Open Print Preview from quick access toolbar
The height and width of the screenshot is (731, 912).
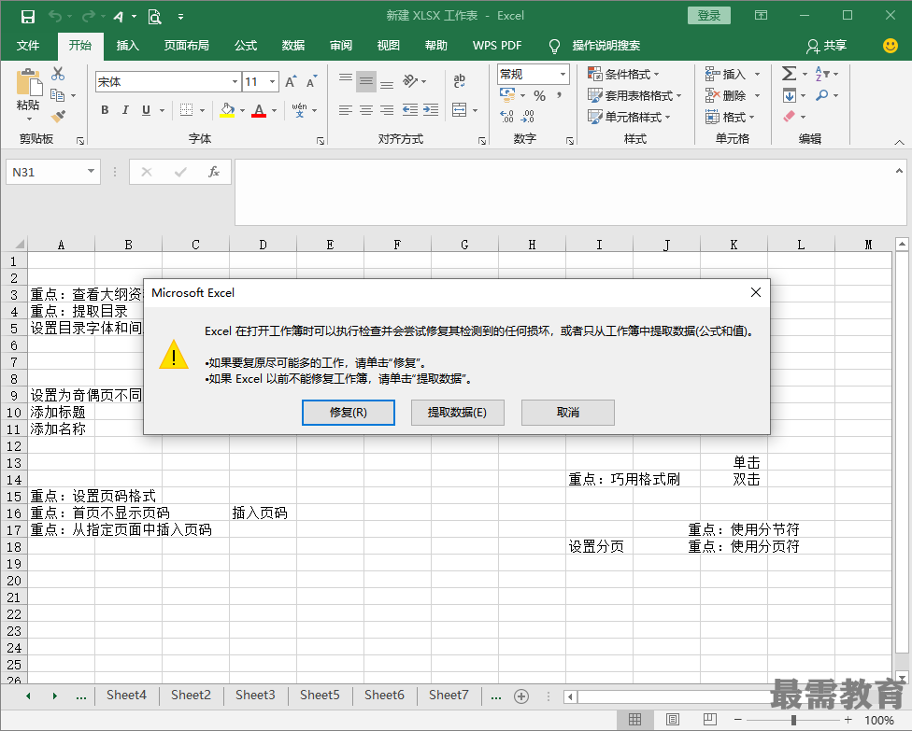[x=154, y=16]
